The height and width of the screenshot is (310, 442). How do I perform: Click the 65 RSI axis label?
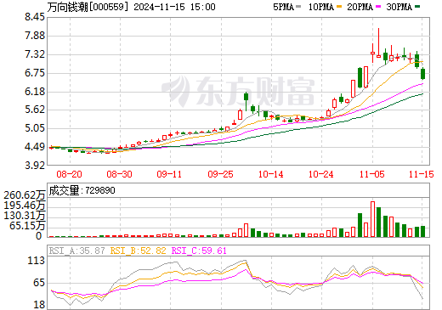click(39, 283)
